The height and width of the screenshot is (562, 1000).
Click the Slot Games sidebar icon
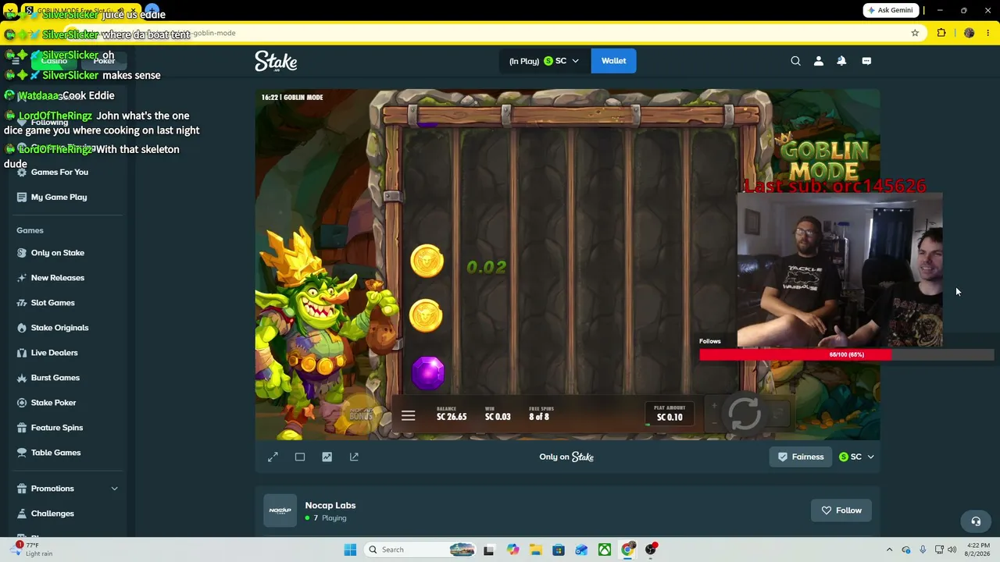point(22,303)
